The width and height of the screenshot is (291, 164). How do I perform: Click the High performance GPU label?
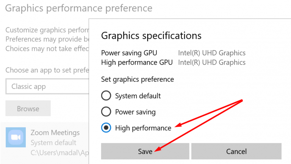[x=137, y=62]
